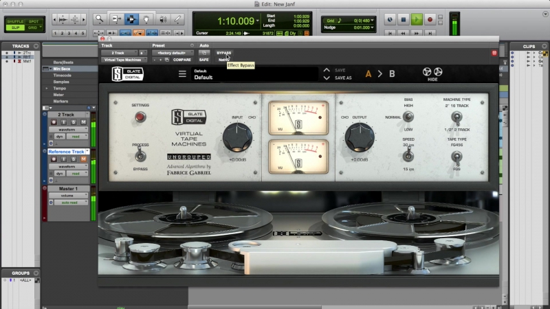Open the main counter format dropdown
The image size is (550, 309).
point(258,21)
